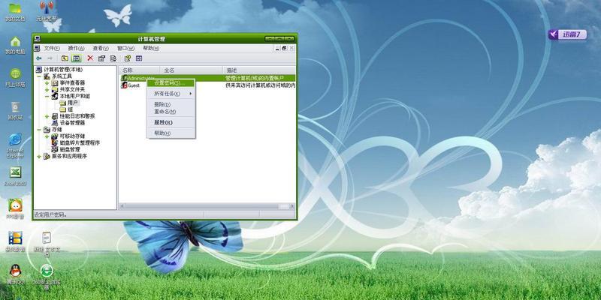Choose 属性 from the context menu

pos(171,122)
